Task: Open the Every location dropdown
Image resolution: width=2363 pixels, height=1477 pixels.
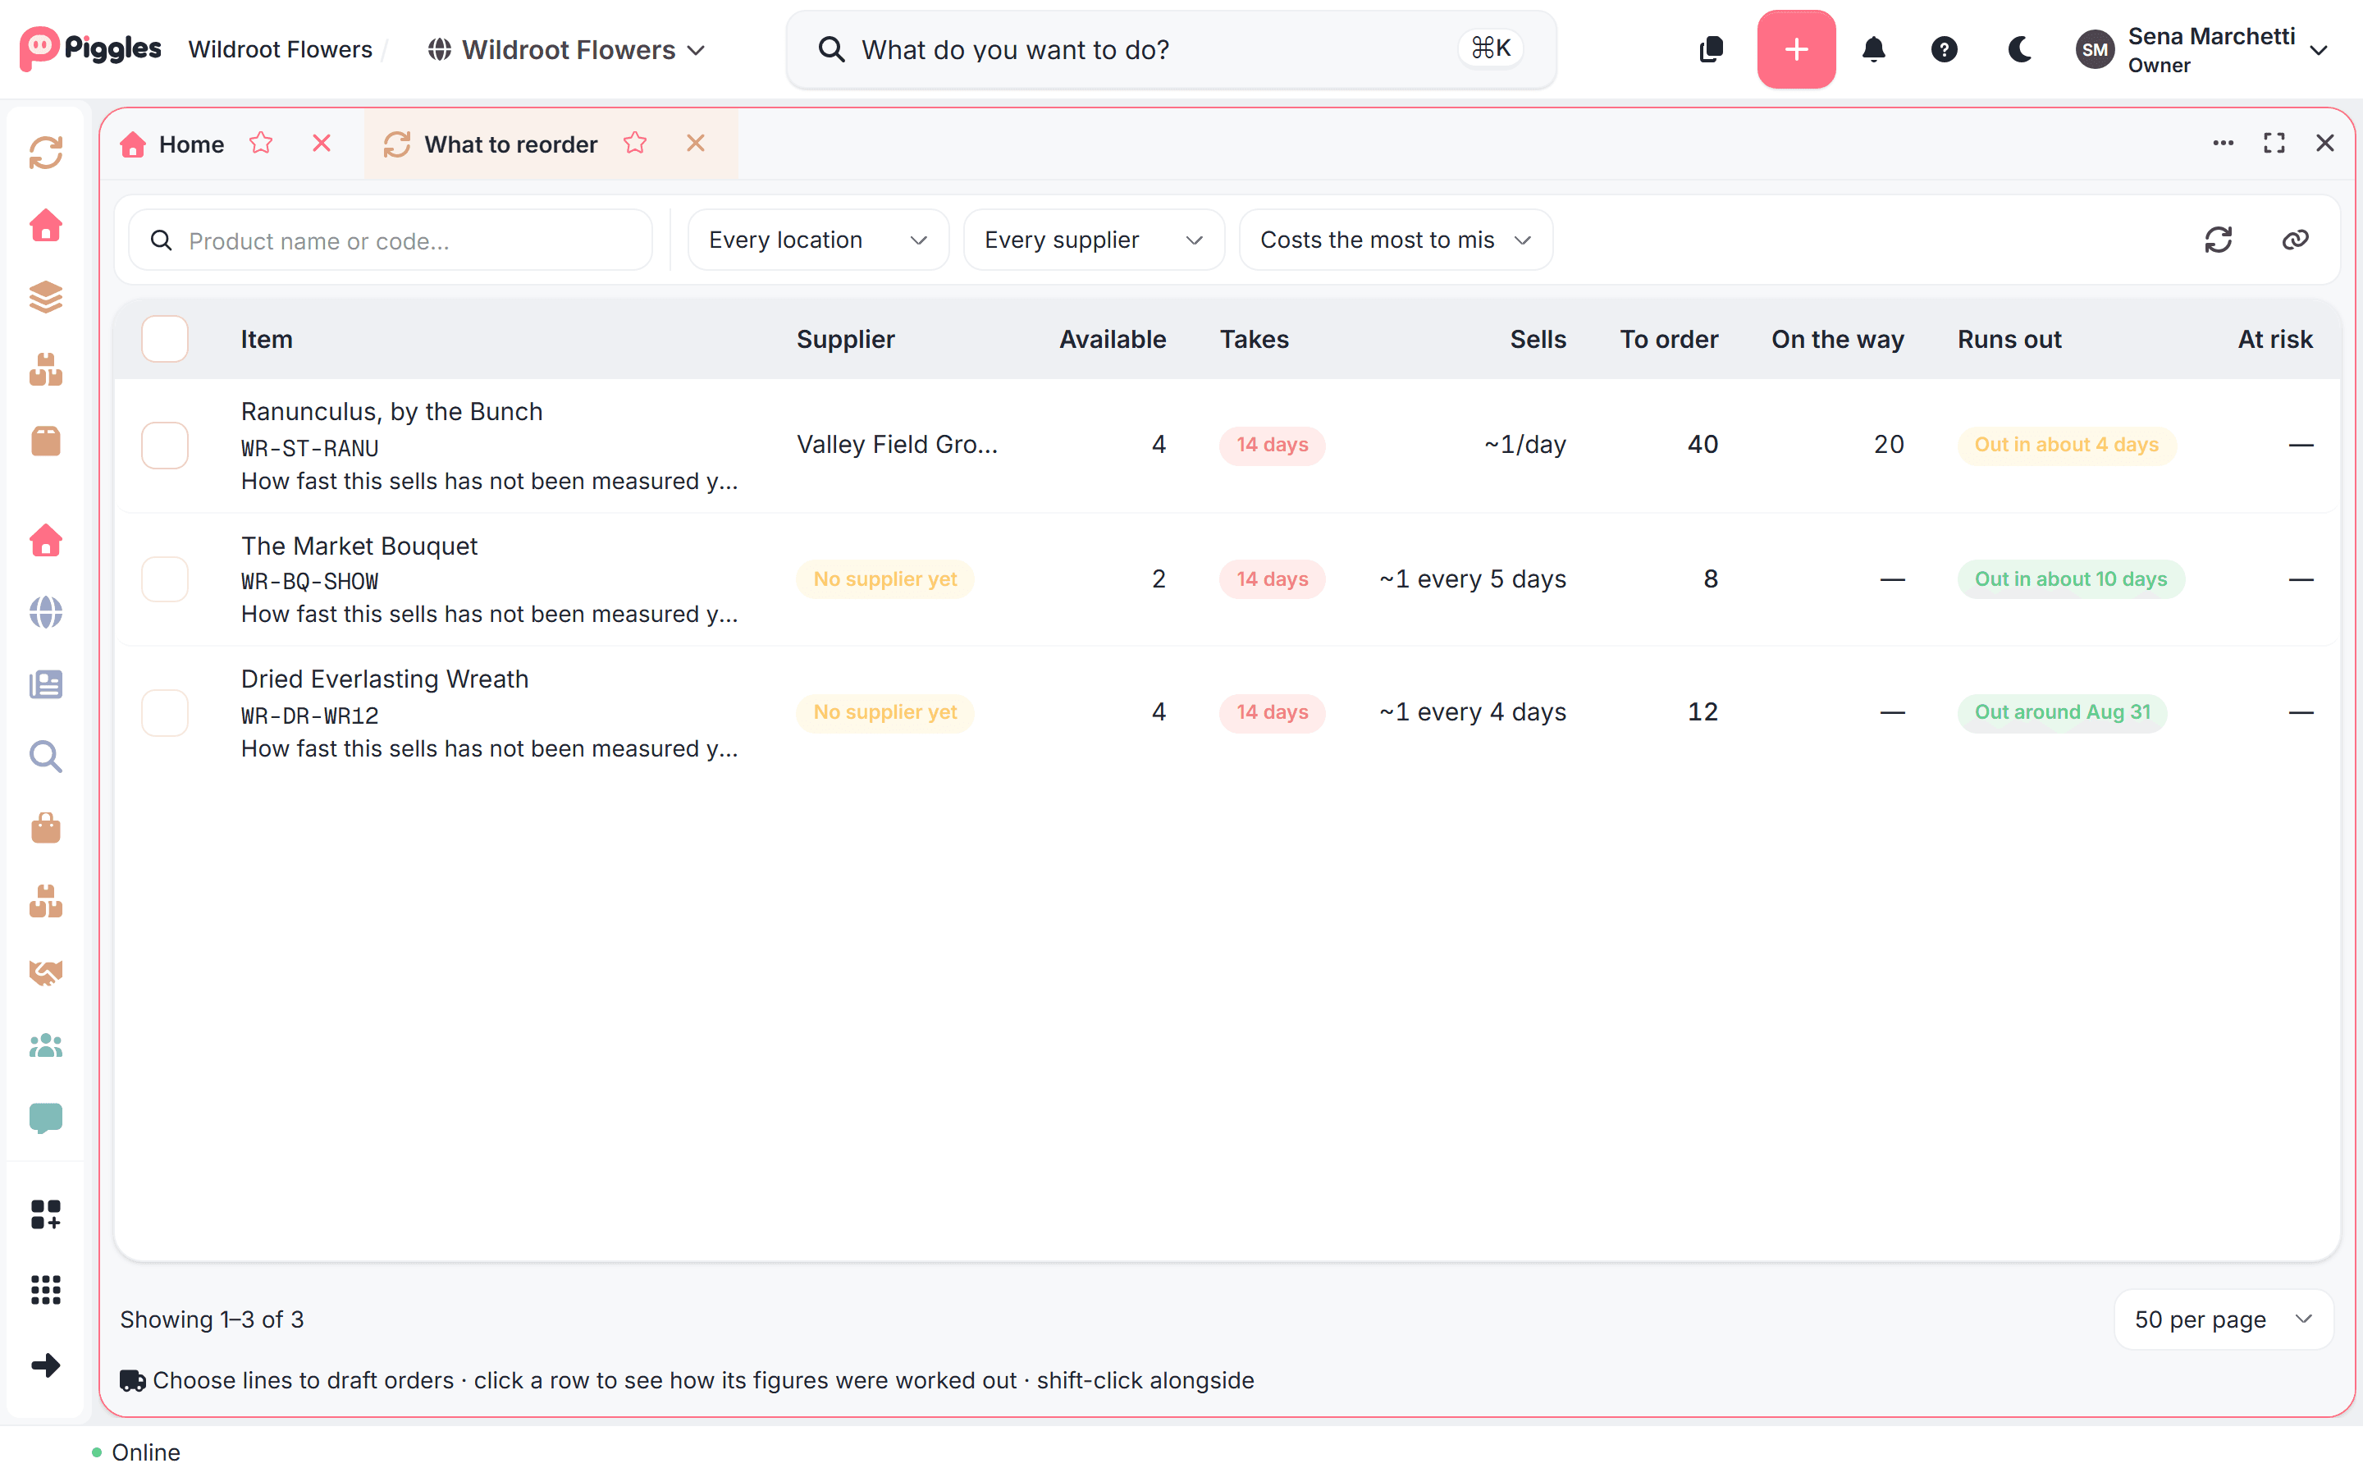Action: pos(817,240)
